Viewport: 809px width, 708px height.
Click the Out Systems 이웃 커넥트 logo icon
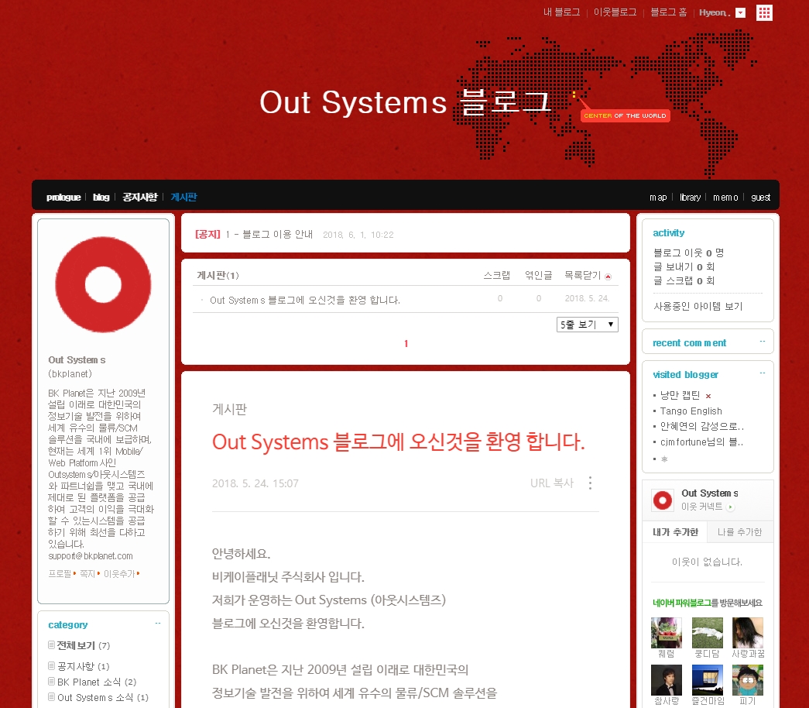coord(663,500)
